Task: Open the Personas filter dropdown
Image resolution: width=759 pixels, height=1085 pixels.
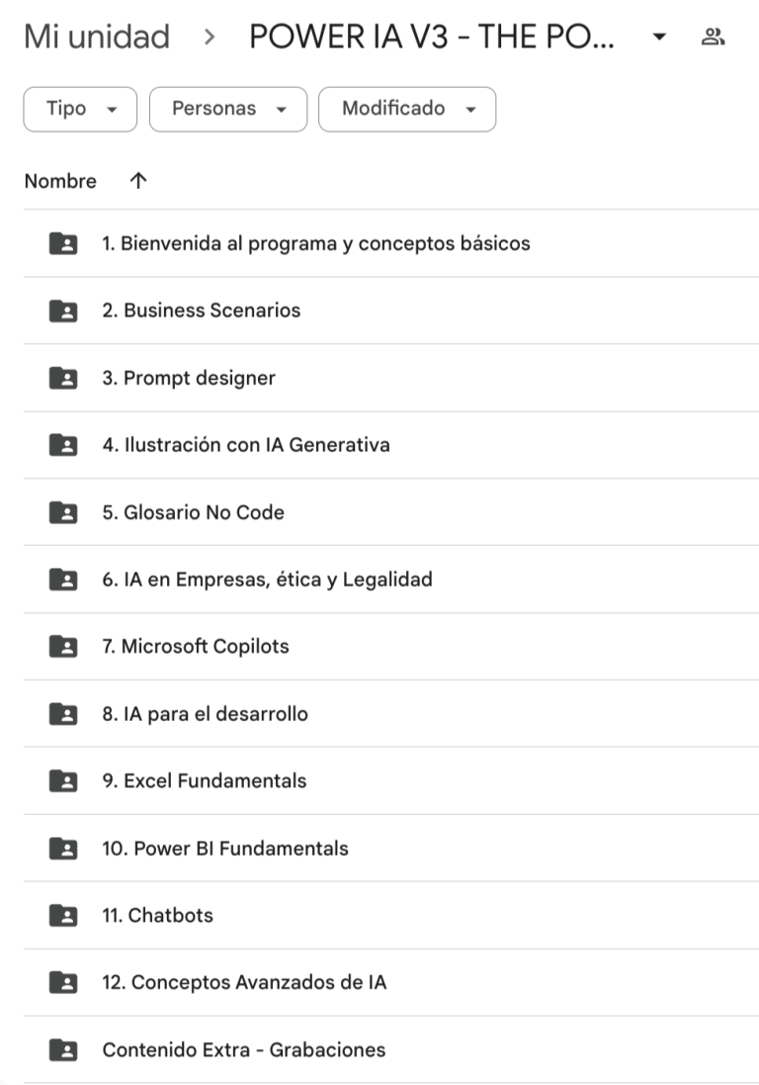Action: click(227, 109)
